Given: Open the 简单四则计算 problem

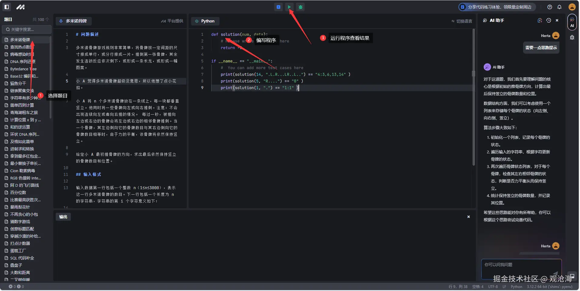Looking at the screenshot, I should [x=25, y=105].
